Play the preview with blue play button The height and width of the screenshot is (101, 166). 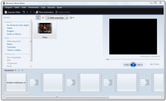(x=133, y=65)
